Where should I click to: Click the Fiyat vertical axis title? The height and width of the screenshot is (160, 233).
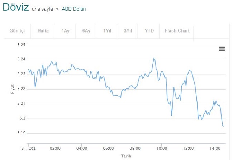(x=12, y=89)
